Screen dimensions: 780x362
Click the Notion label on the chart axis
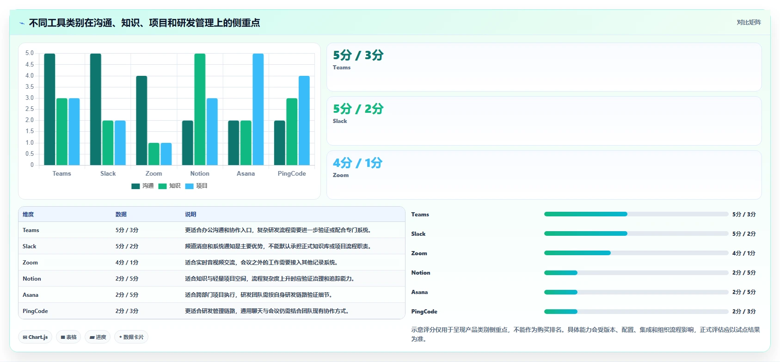200,174
